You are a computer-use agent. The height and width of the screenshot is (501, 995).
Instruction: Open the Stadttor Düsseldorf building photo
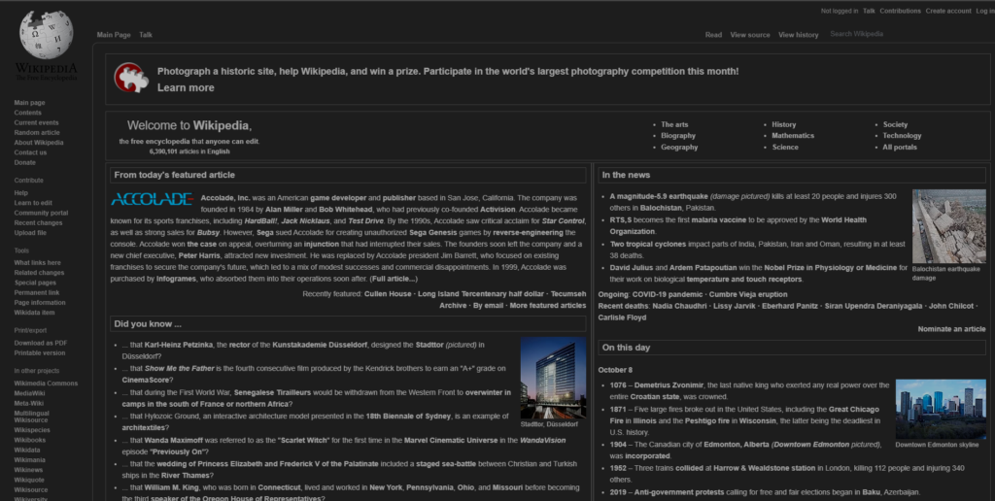pyautogui.click(x=553, y=378)
